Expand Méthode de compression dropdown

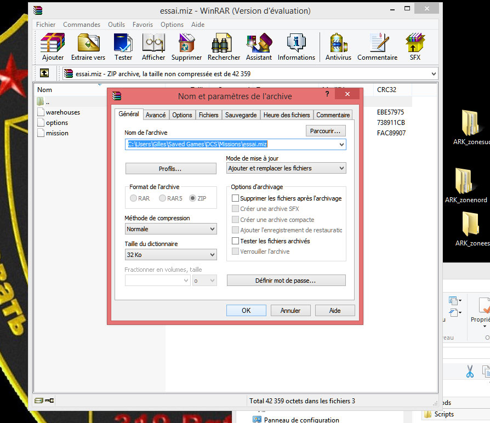[x=170, y=229]
